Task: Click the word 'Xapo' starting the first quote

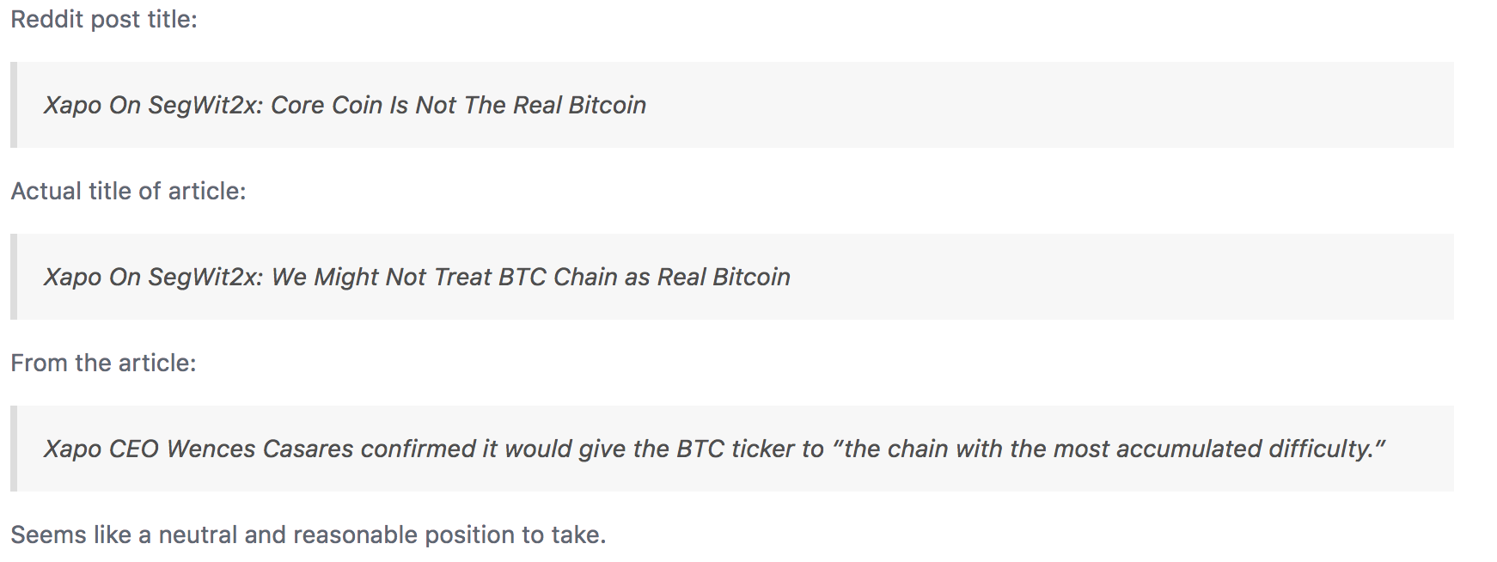Action: pyautogui.click(x=73, y=105)
